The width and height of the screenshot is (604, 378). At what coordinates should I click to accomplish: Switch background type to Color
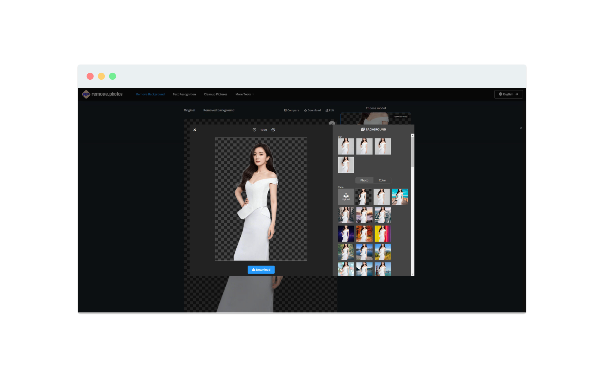point(382,180)
